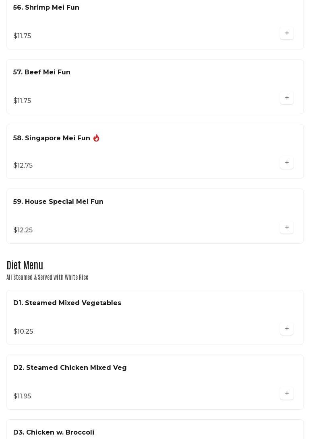Open D1. Steamed Mixed Vegetables details
Image resolution: width=310 pixels, height=439 pixels.
tap(67, 303)
